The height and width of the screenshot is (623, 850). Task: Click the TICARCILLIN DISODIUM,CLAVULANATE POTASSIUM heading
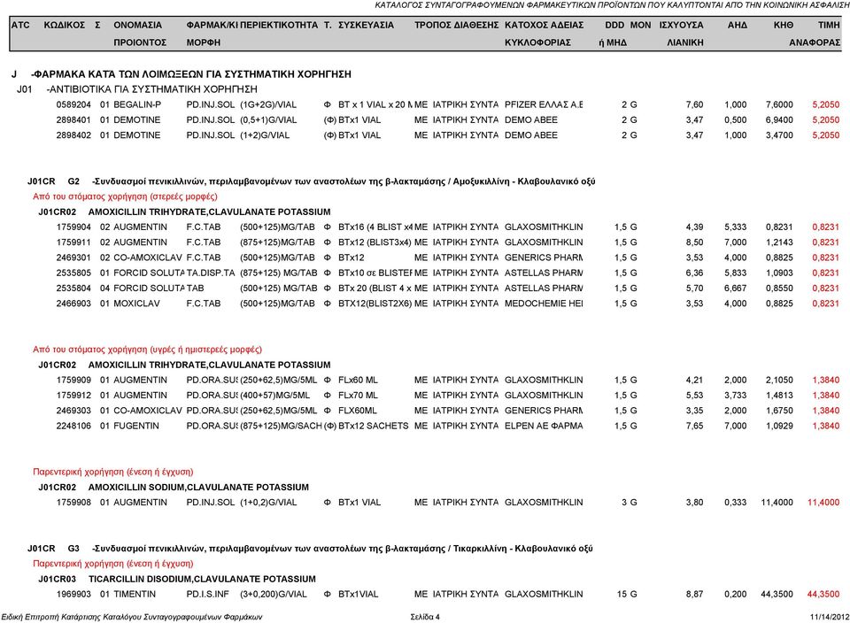(x=177, y=579)
